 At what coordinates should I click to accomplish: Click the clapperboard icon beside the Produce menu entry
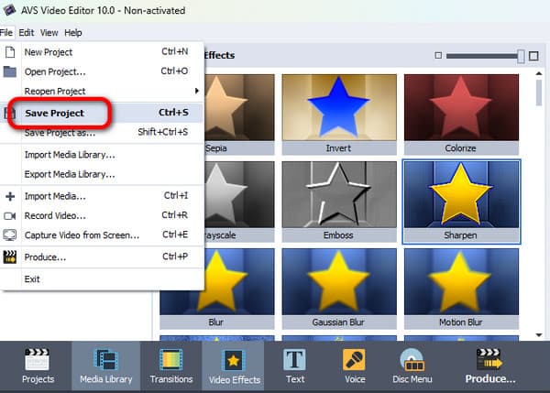(10, 257)
